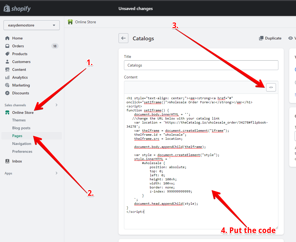Open Themes under Online Store
This screenshot has height=242, width=296.
pyautogui.click(x=19, y=120)
